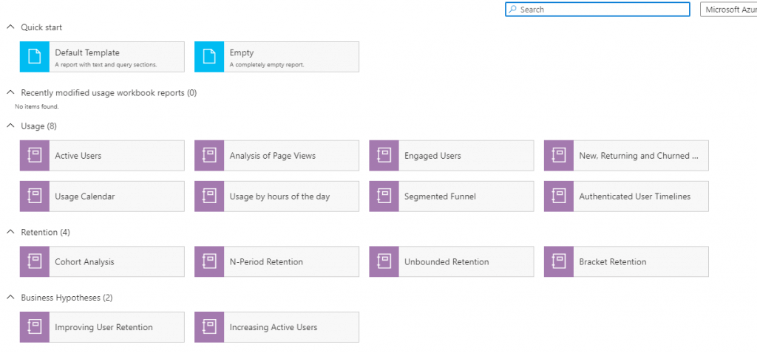Open the Segmented Funnel template
757x353 pixels.
(x=452, y=196)
